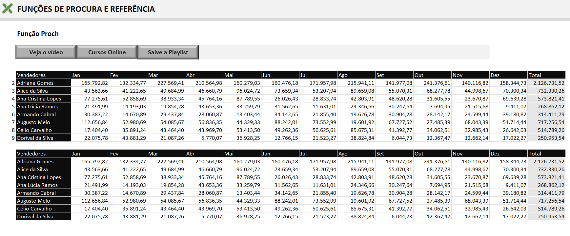Viewport: 570px width, 236px height.
Task: Select the total 717.256,54 in row 7
Action: [546, 122]
